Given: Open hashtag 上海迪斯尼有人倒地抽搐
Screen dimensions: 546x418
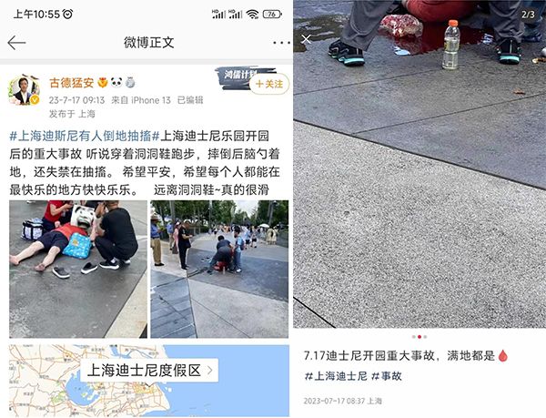Looking at the screenshot, I should [x=85, y=136].
